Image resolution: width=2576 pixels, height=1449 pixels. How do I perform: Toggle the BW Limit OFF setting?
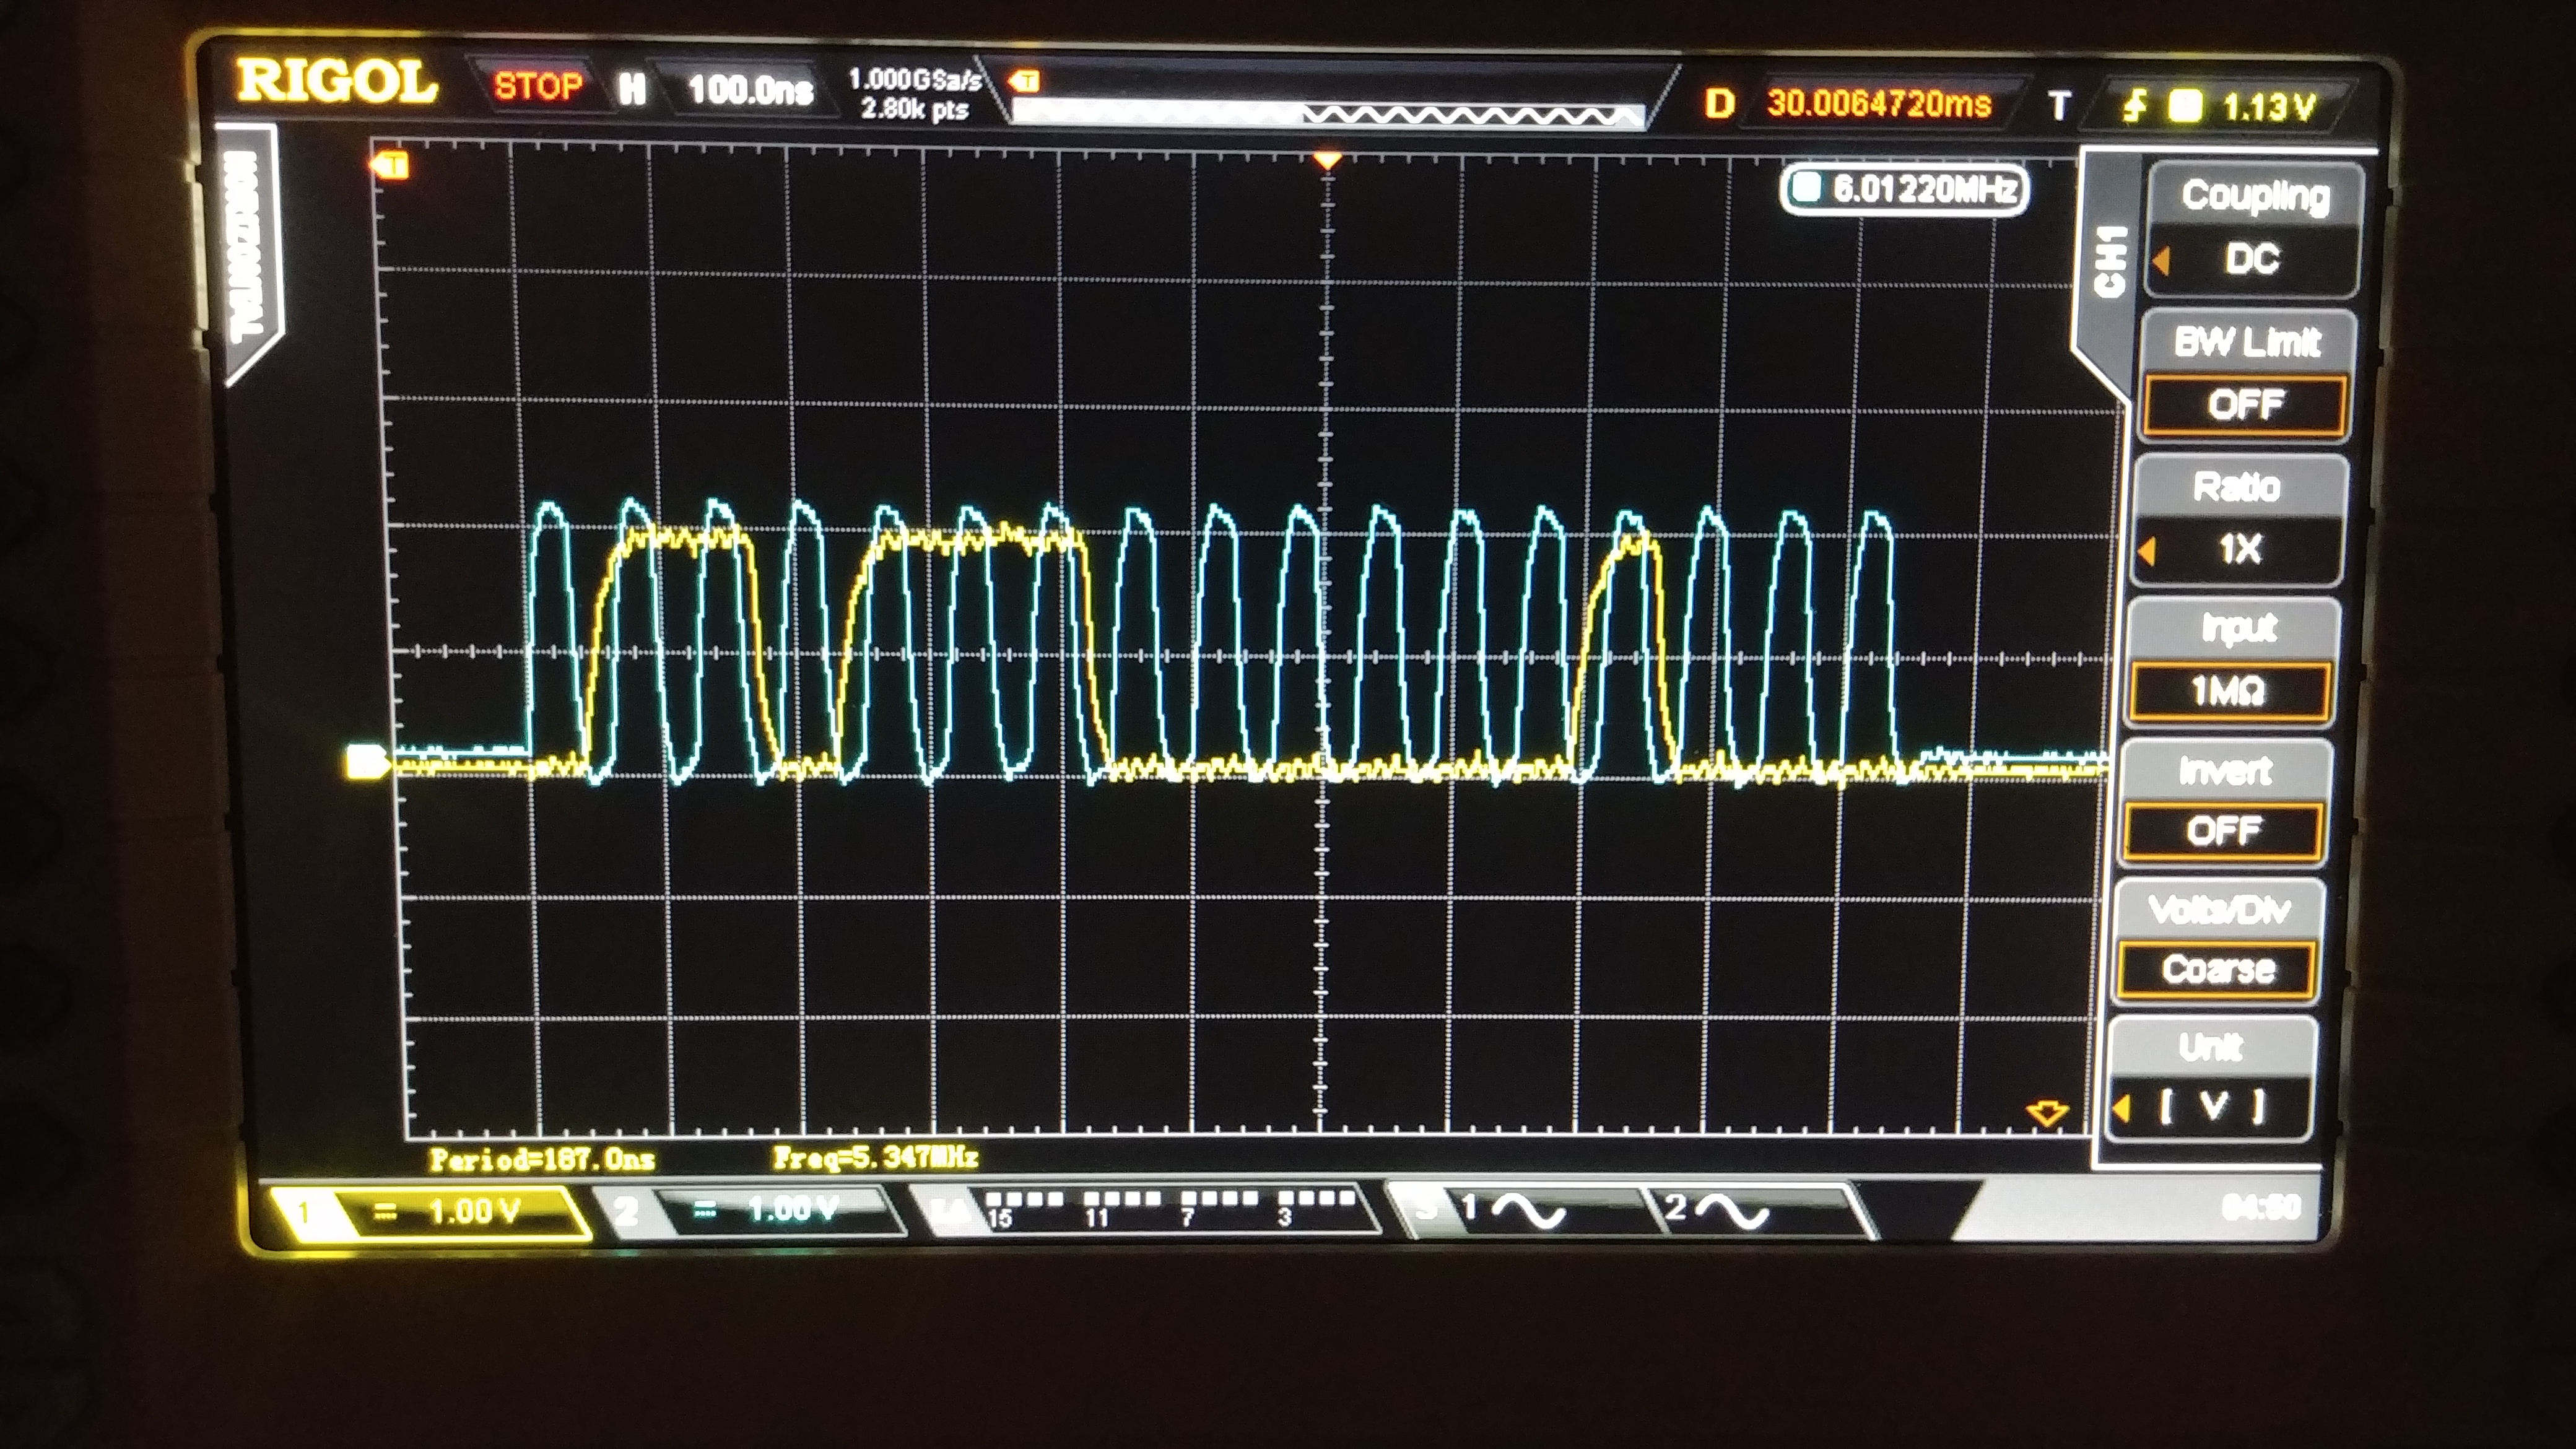click(2246, 405)
